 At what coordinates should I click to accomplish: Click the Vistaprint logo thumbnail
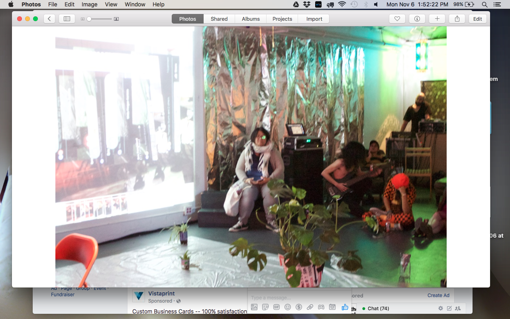139,296
